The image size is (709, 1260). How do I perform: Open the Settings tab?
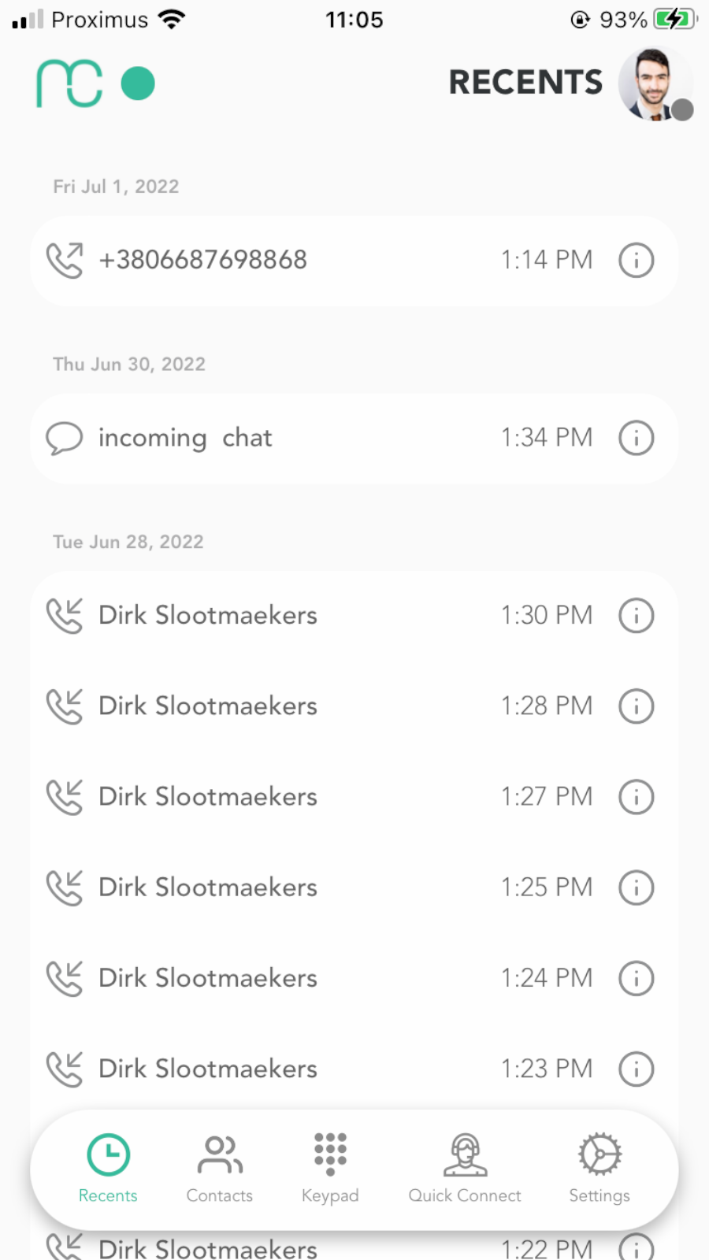pos(599,1169)
